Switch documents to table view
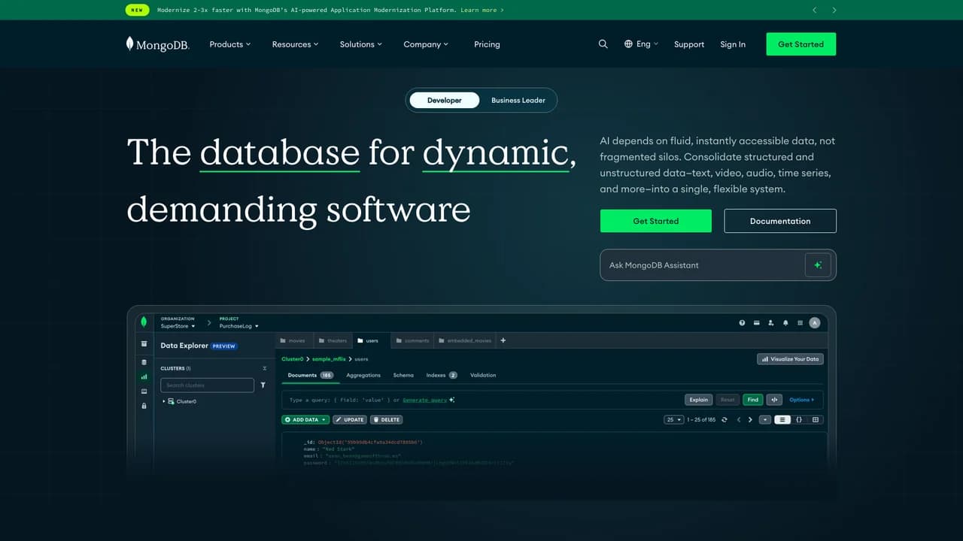The height and width of the screenshot is (541, 963). point(816,419)
